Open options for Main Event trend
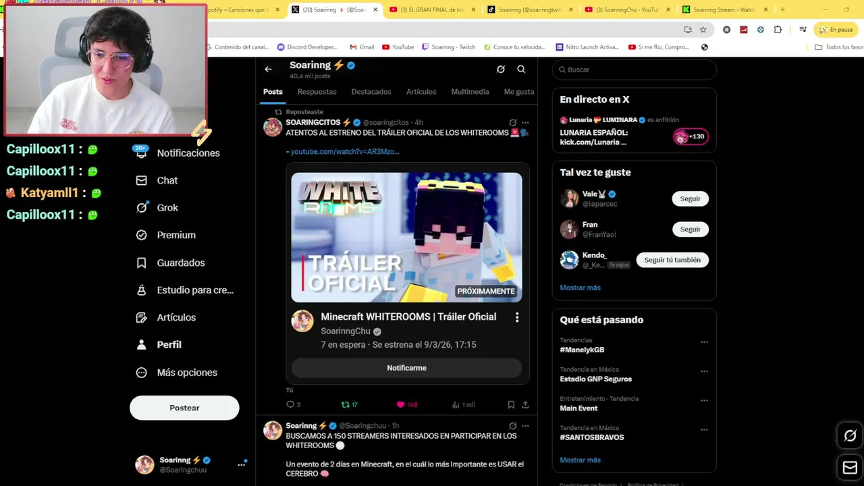The height and width of the screenshot is (486, 864). point(704,400)
